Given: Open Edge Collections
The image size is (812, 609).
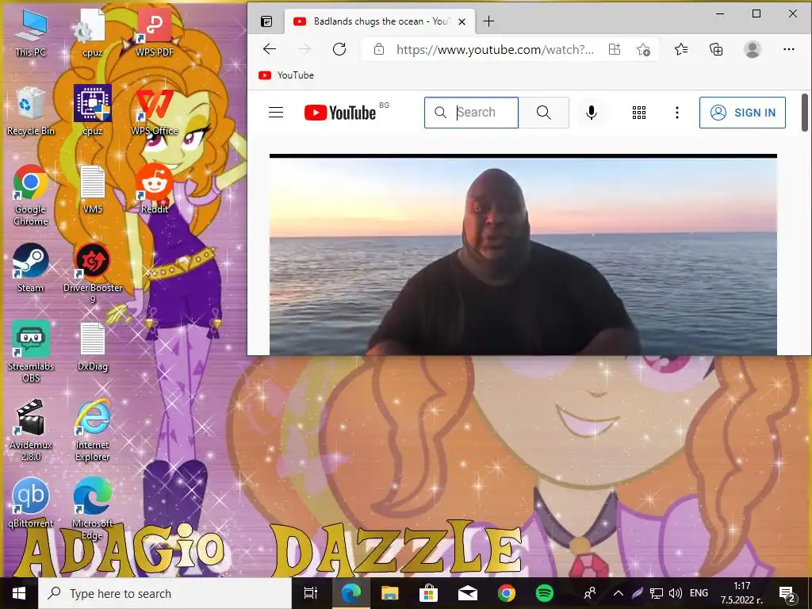Looking at the screenshot, I should pos(716,49).
